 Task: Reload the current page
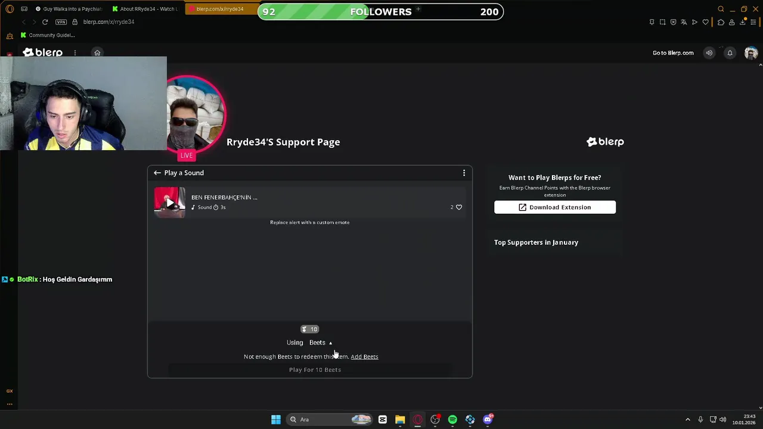coord(45,22)
